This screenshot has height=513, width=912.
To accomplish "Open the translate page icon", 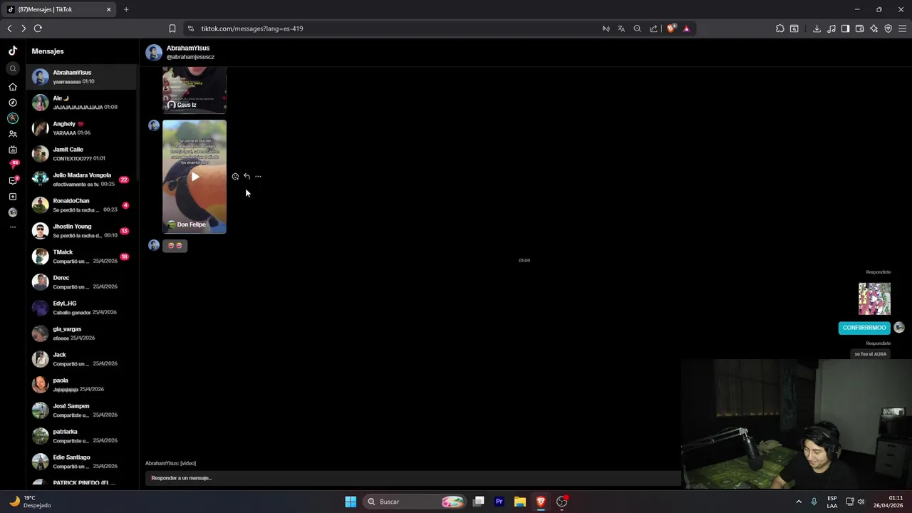I will click(x=621, y=28).
